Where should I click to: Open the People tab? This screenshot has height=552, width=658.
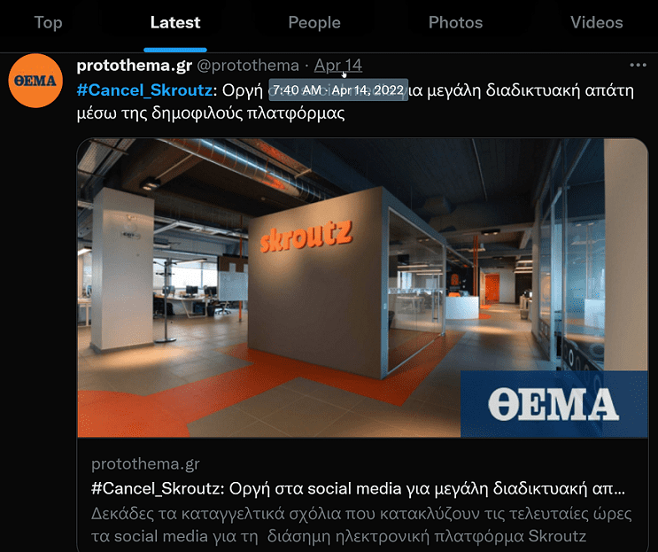click(x=314, y=23)
